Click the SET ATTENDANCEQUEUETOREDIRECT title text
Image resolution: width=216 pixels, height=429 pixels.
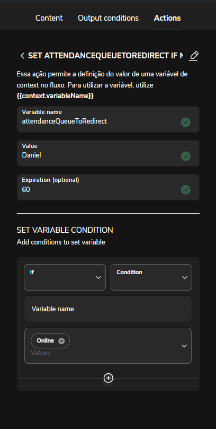106,56
